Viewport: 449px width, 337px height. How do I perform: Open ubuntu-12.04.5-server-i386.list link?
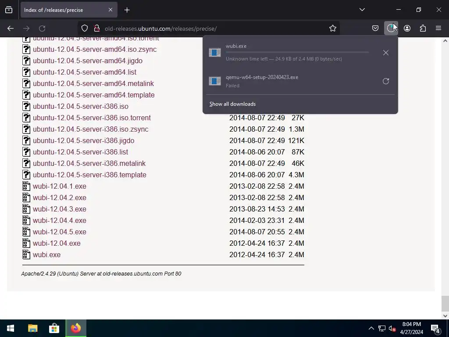pos(81,152)
